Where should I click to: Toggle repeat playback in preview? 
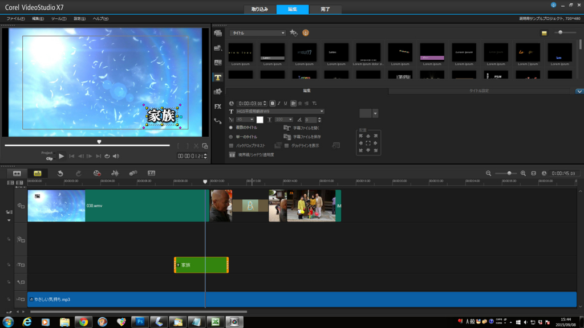[x=107, y=156]
